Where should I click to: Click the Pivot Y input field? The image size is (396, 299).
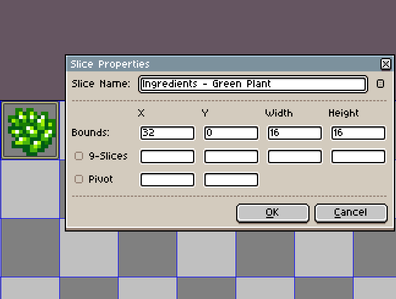231,180
